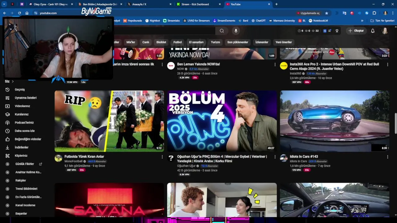Select the Yeni öneriler filter chip
Screen dimensions: 397x223
(284, 42)
